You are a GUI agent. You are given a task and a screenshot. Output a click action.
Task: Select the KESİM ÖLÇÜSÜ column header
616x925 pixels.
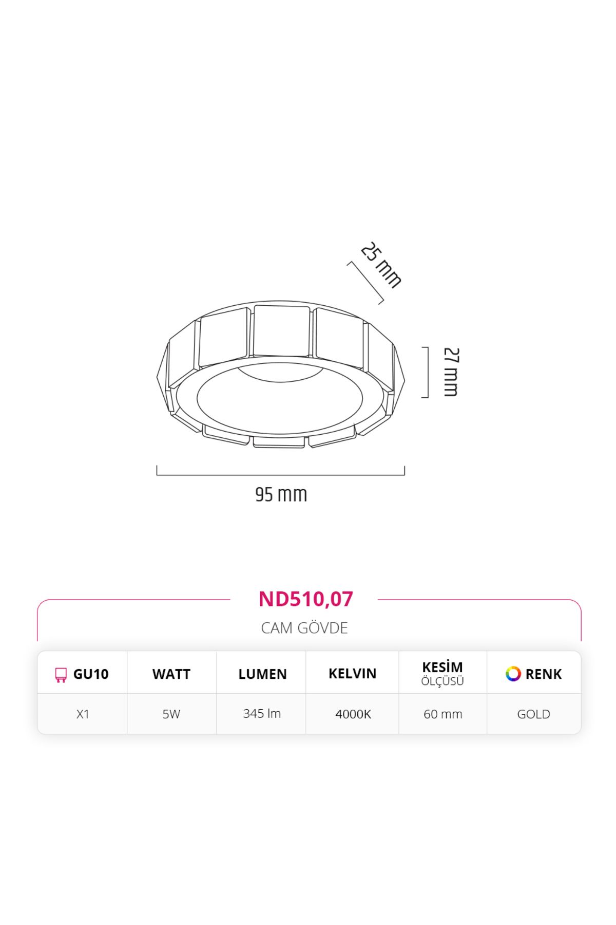(x=442, y=674)
